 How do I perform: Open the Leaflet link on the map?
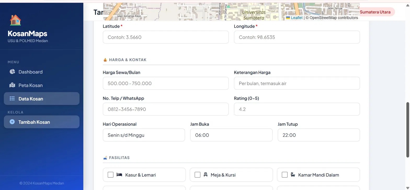point(297,18)
